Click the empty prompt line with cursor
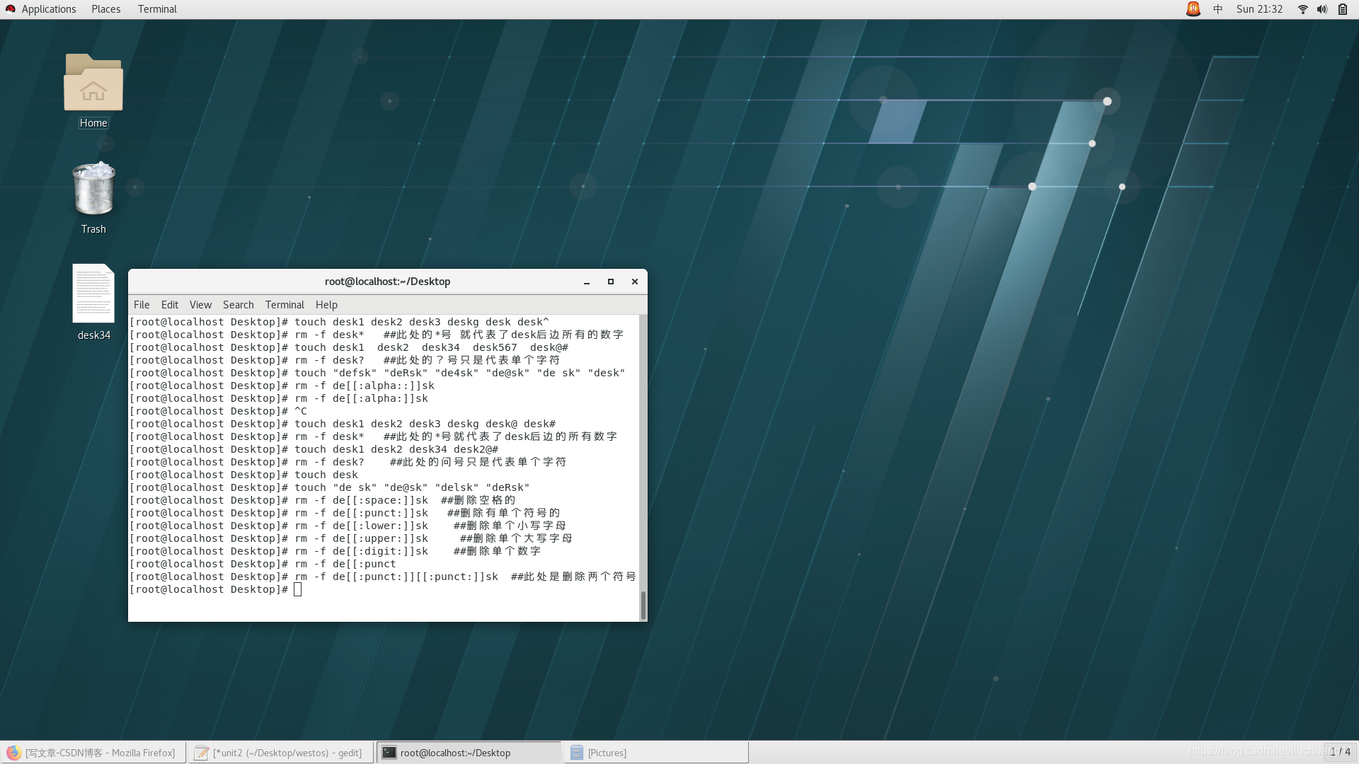The width and height of the screenshot is (1359, 764). (216, 589)
